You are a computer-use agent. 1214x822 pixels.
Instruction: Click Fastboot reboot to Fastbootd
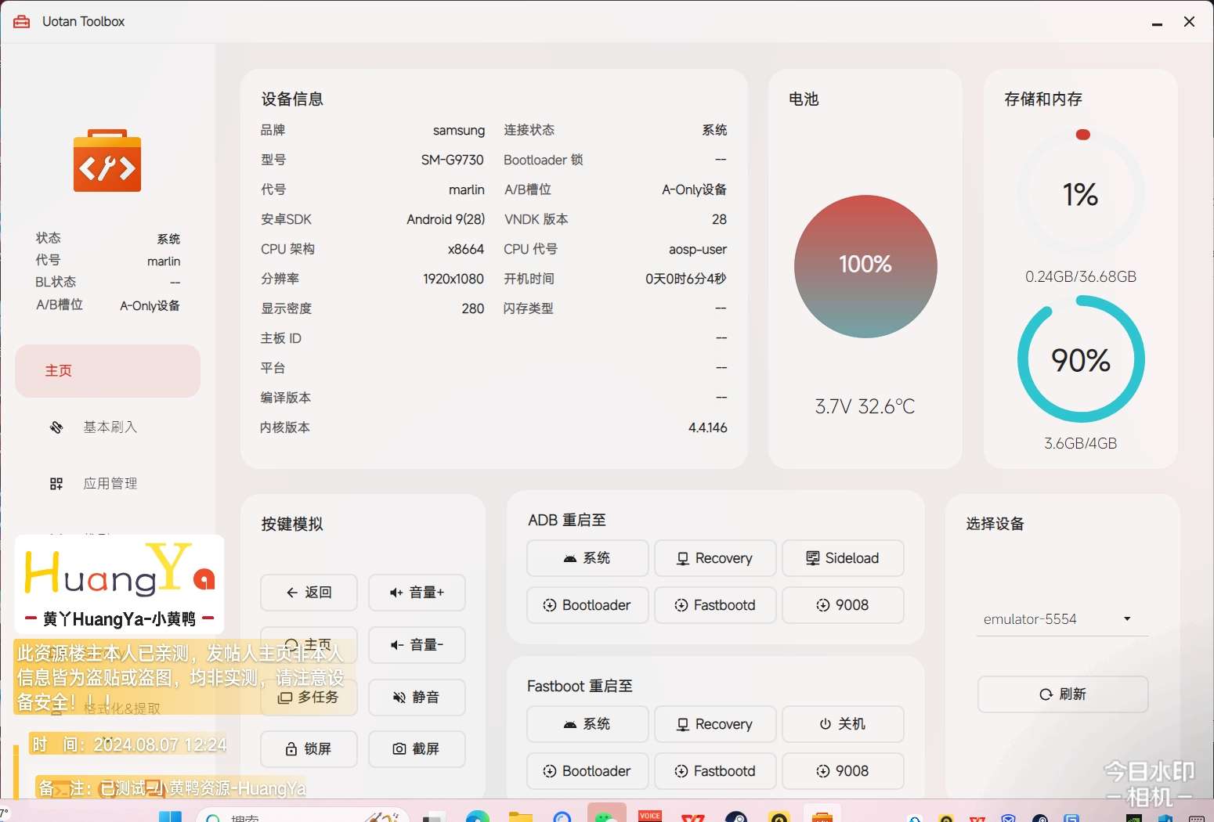(x=715, y=771)
